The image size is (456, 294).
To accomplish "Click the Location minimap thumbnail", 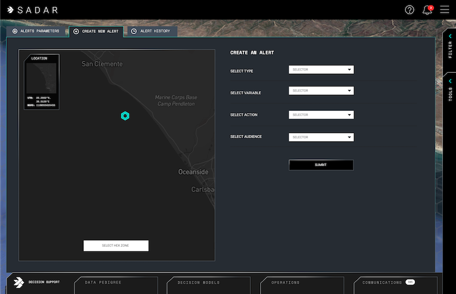I will (40, 78).
